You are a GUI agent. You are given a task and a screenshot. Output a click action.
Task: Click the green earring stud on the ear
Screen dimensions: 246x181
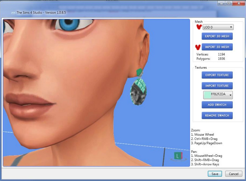coord(140,73)
